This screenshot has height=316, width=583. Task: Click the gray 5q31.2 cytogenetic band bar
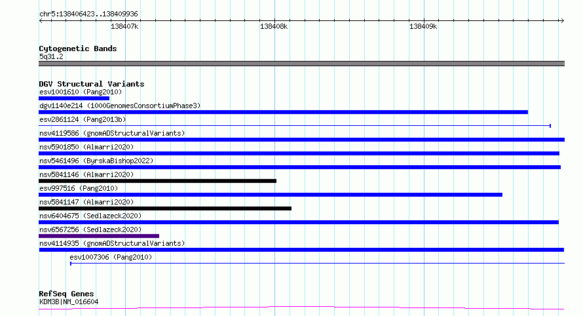tap(301, 64)
